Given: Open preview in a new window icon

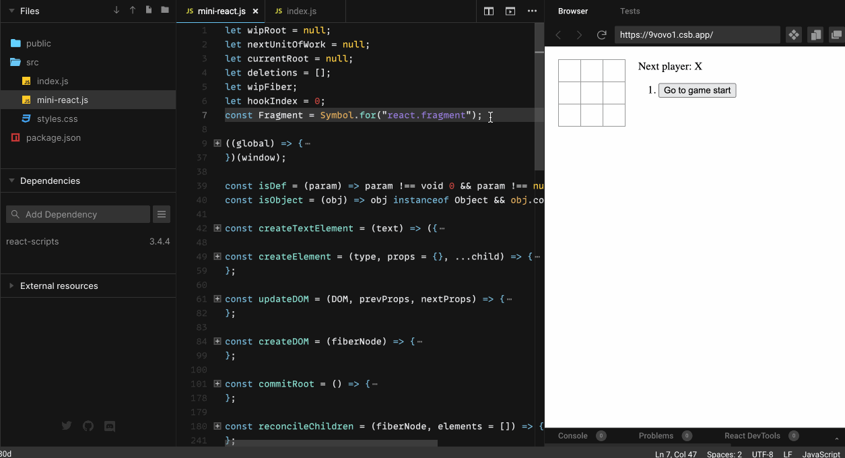Looking at the screenshot, I should click(836, 34).
